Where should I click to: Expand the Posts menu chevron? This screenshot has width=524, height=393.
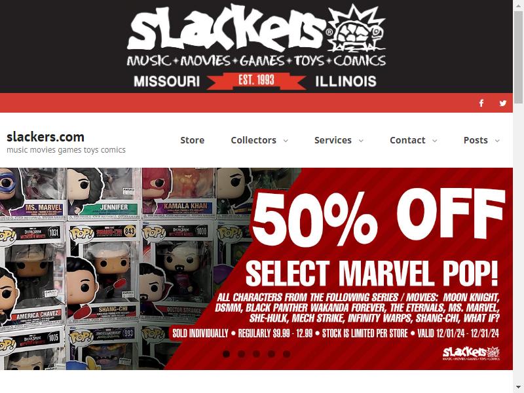click(497, 141)
